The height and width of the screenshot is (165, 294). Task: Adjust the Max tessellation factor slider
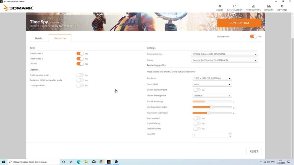212,107
